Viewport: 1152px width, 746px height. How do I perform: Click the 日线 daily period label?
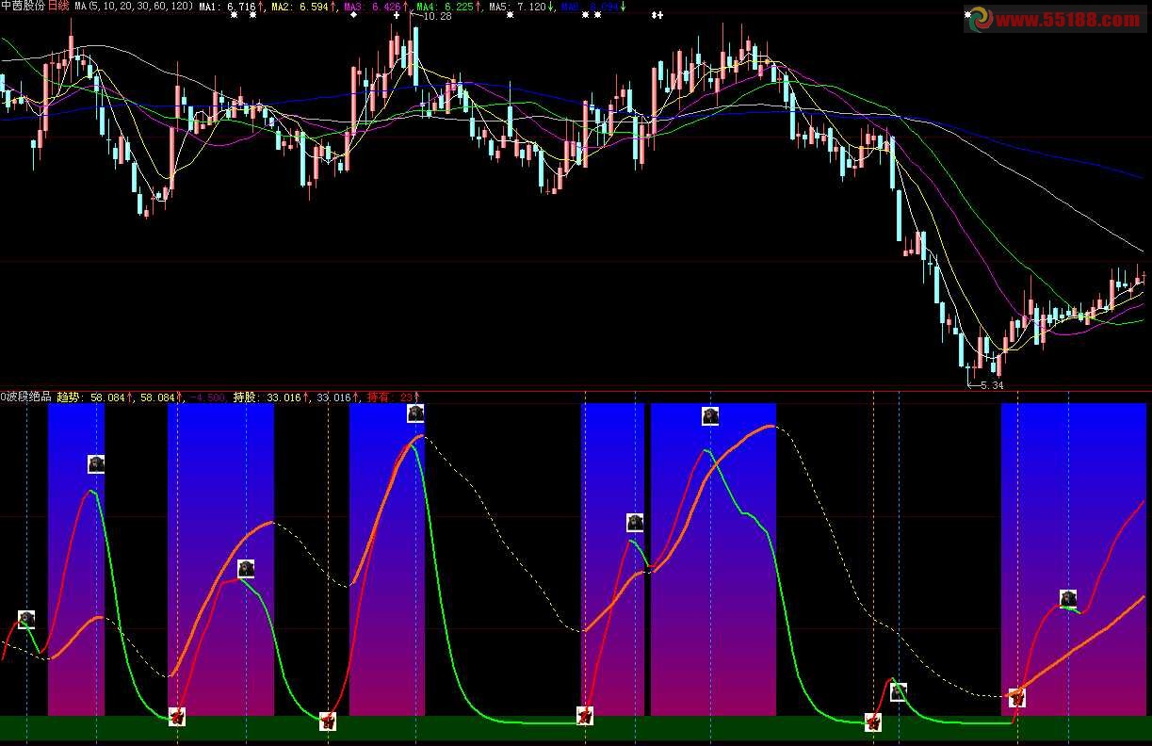pyautogui.click(x=58, y=6)
